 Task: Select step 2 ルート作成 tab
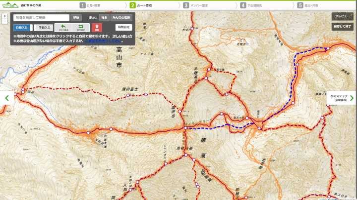coord(141,5)
